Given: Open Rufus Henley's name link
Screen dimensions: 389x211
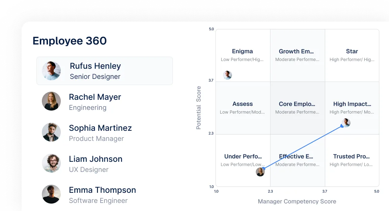Looking at the screenshot, I should [95, 66].
